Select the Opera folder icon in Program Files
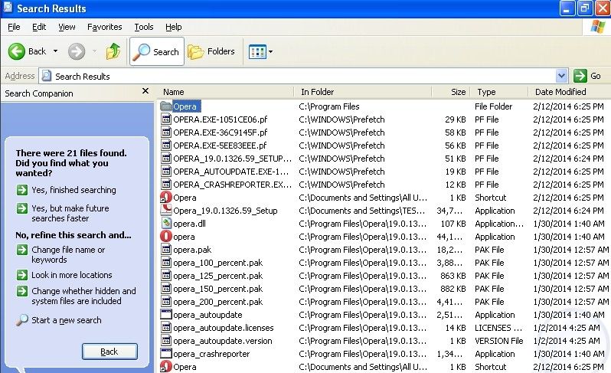 (166, 106)
